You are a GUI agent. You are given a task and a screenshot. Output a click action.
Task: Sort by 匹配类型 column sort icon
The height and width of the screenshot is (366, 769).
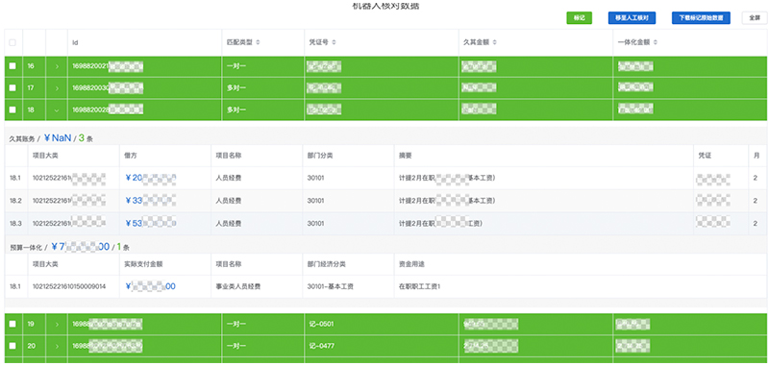coord(258,42)
